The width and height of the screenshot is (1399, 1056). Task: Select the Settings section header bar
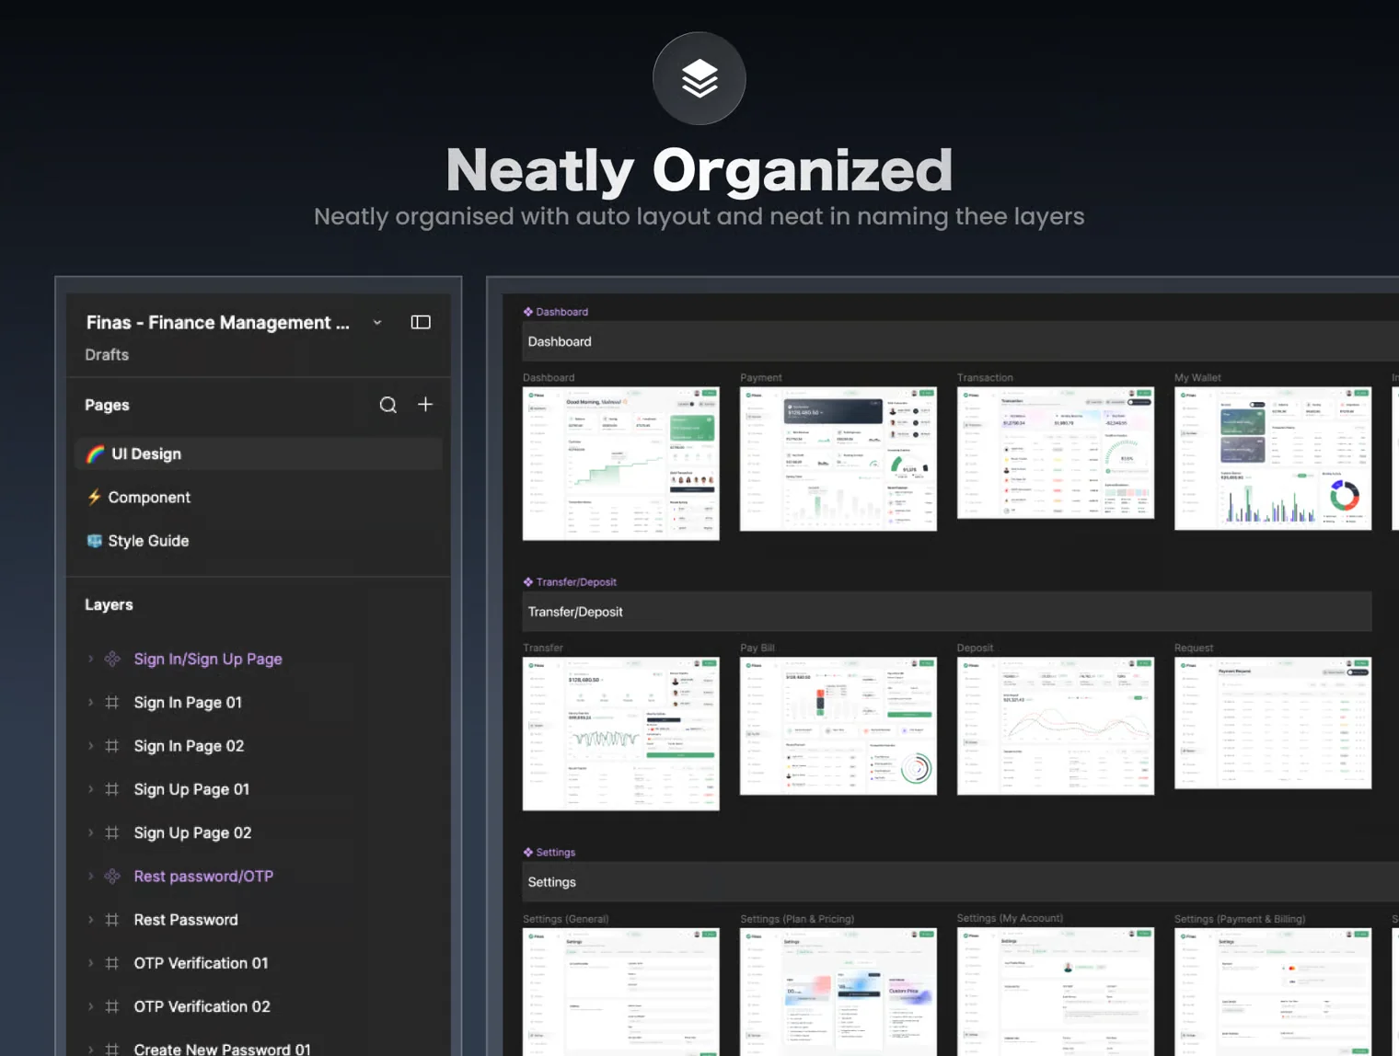(x=960, y=882)
